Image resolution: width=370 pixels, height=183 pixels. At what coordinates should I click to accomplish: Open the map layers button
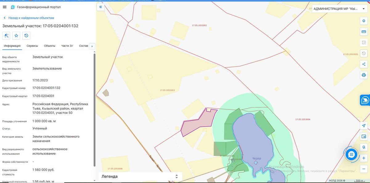[x=364, y=20]
